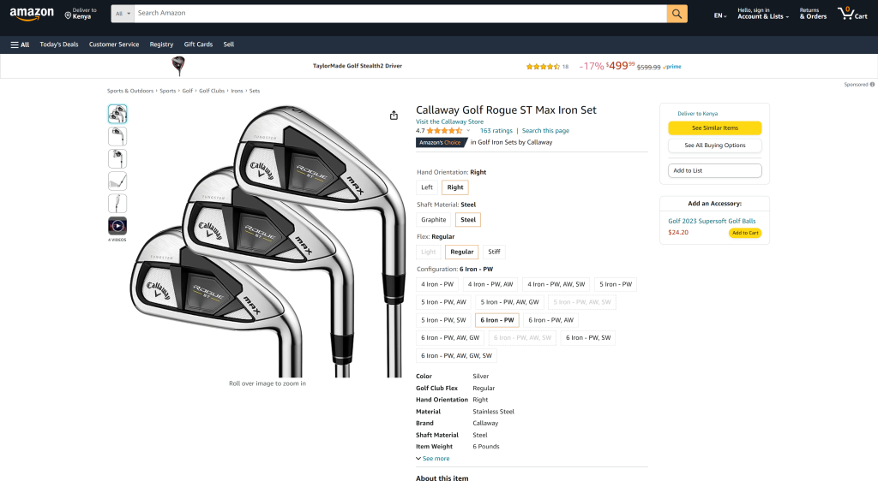The height and width of the screenshot is (487, 878).
Task: Open the Add to List dropdown
Action: [714, 170]
